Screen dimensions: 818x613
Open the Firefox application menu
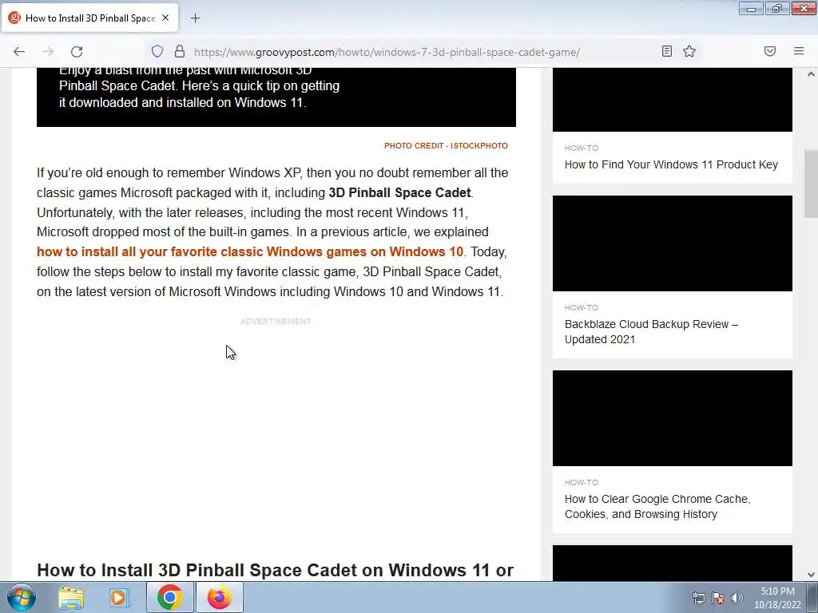coord(799,51)
